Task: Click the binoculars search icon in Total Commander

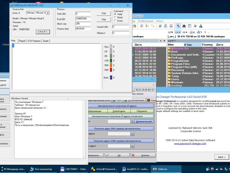Action: click(x=184, y=26)
